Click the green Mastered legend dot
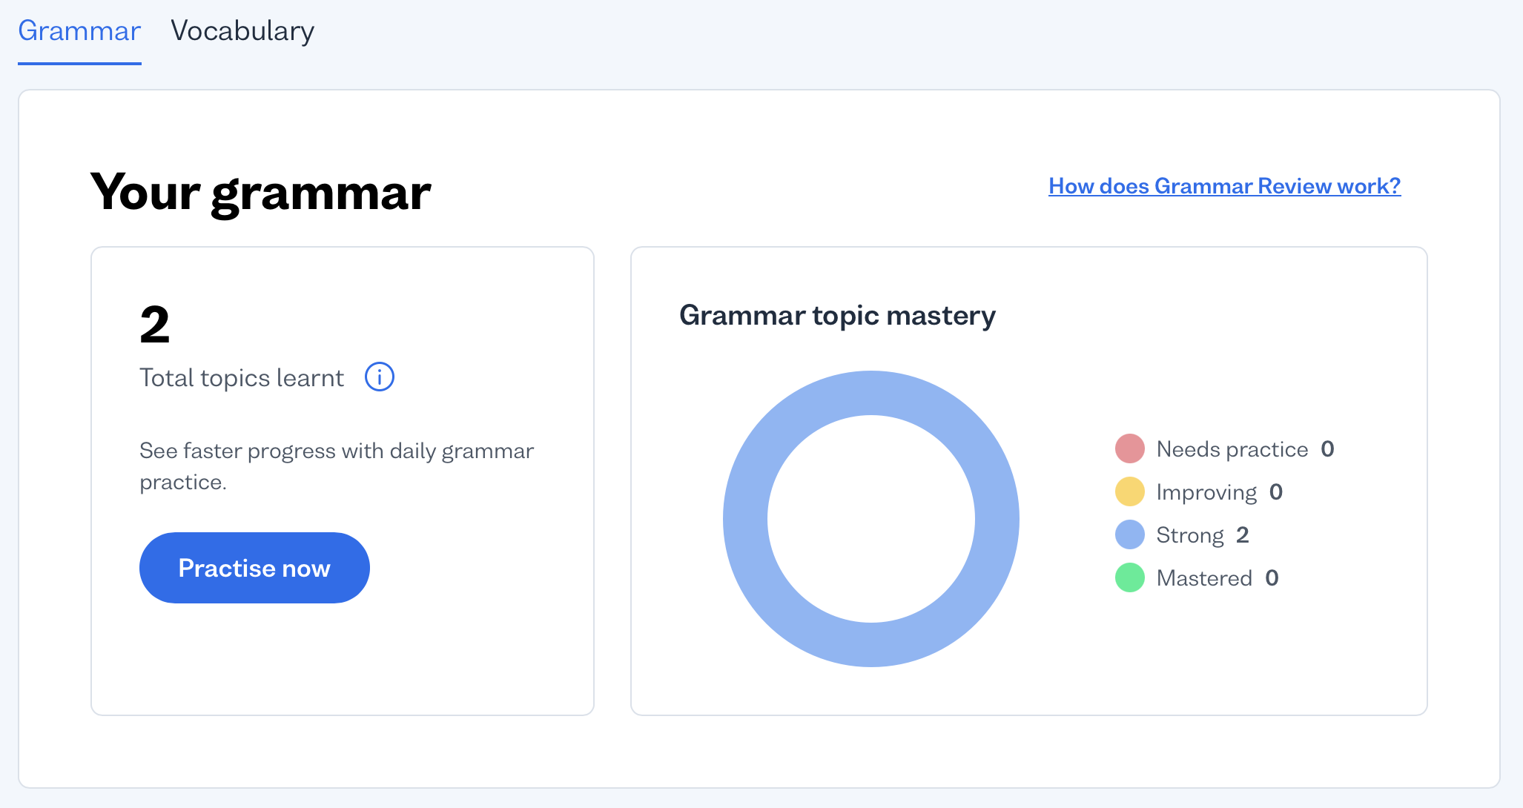Image resolution: width=1523 pixels, height=808 pixels. pos(1129,578)
